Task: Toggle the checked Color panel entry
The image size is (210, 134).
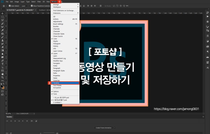Action: pyautogui.click(x=65, y=39)
